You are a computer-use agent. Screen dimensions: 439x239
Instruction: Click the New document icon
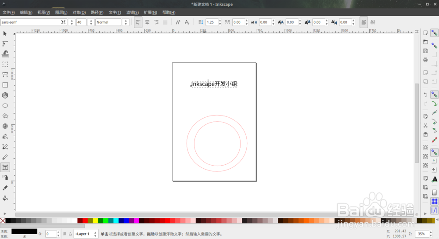click(425, 33)
